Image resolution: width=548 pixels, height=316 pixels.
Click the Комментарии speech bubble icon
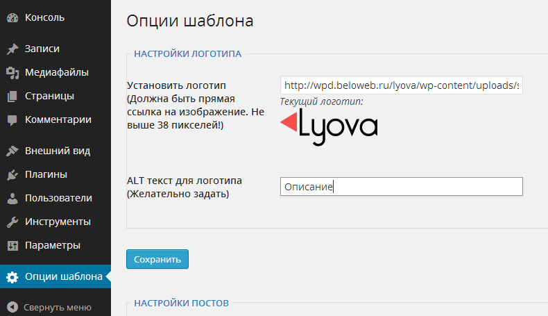pos(12,119)
